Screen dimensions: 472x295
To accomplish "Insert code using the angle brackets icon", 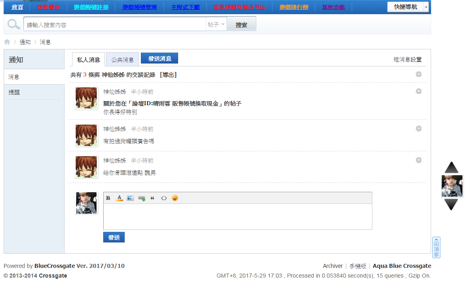I will pos(164,198).
